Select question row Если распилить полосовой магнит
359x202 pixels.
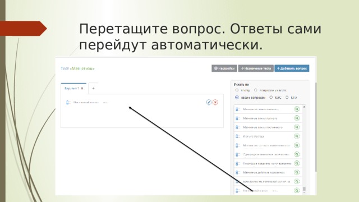[268, 181]
